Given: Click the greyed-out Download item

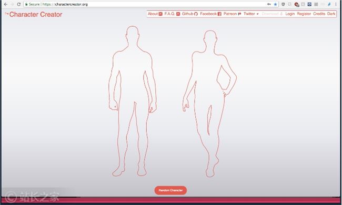Looking at the screenshot, I should pos(272,14).
